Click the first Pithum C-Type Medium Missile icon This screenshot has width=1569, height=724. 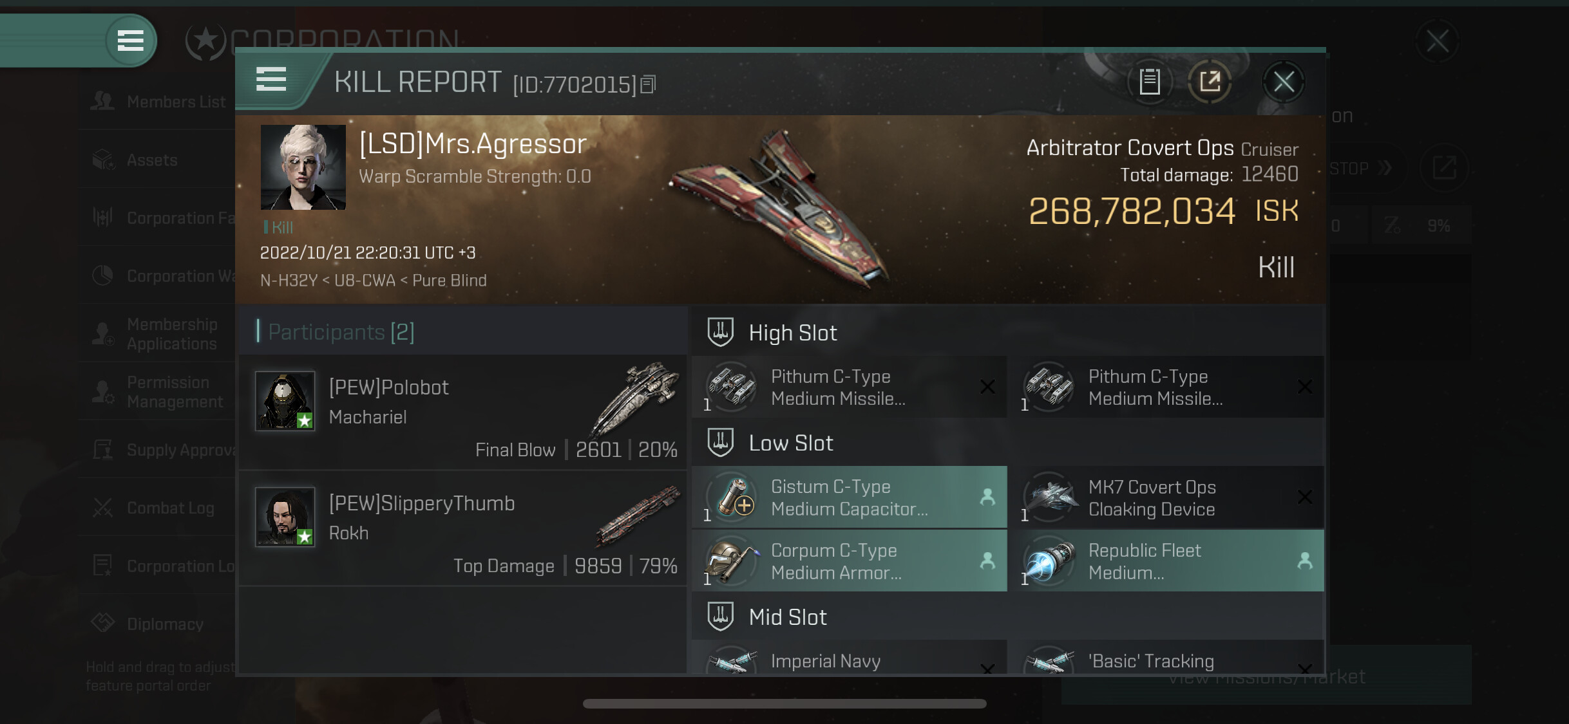(732, 387)
